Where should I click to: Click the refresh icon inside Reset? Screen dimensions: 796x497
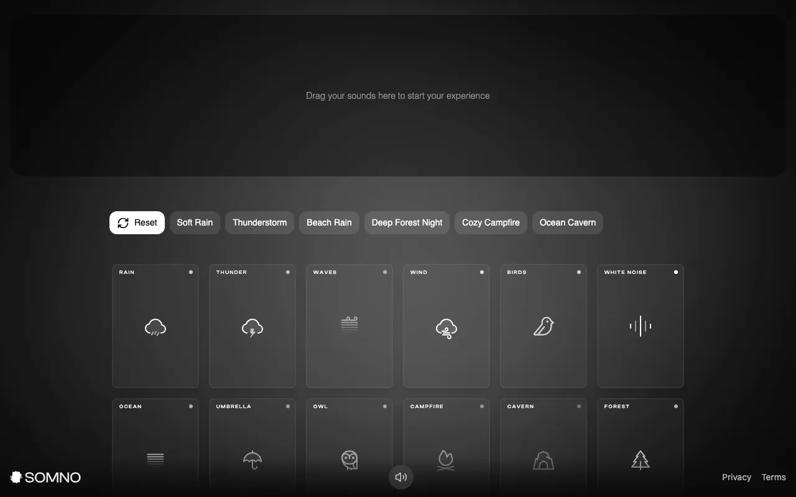coord(123,223)
